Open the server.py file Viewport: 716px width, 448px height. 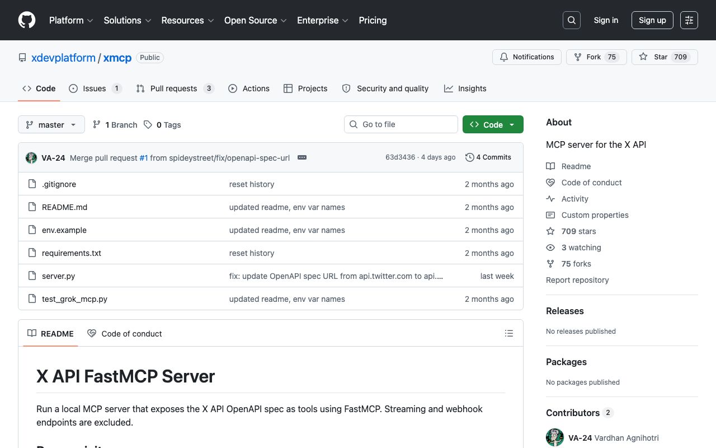pyautogui.click(x=58, y=276)
